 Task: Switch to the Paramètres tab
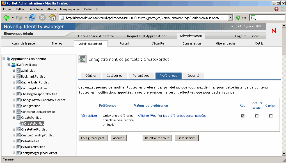[x=141, y=76]
